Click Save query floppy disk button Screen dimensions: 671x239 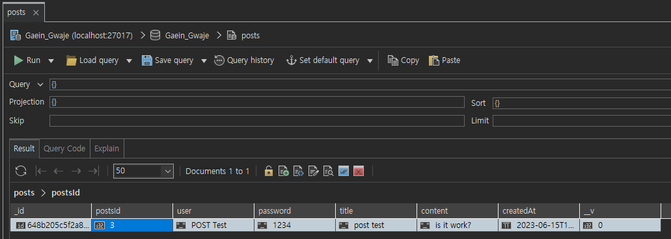point(167,60)
